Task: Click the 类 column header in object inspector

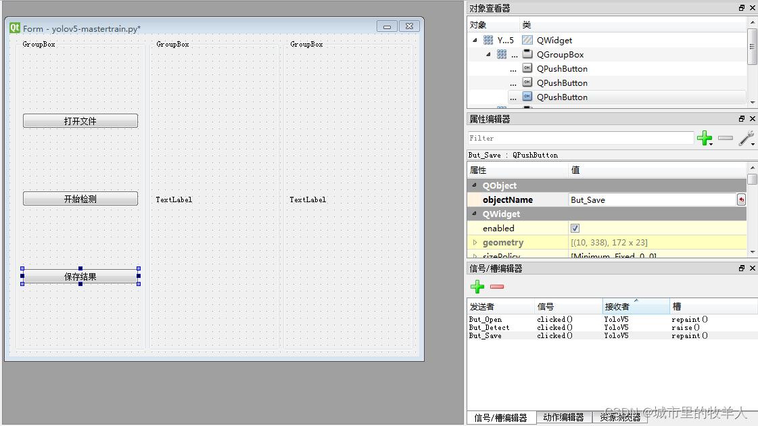Action: (634, 24)
